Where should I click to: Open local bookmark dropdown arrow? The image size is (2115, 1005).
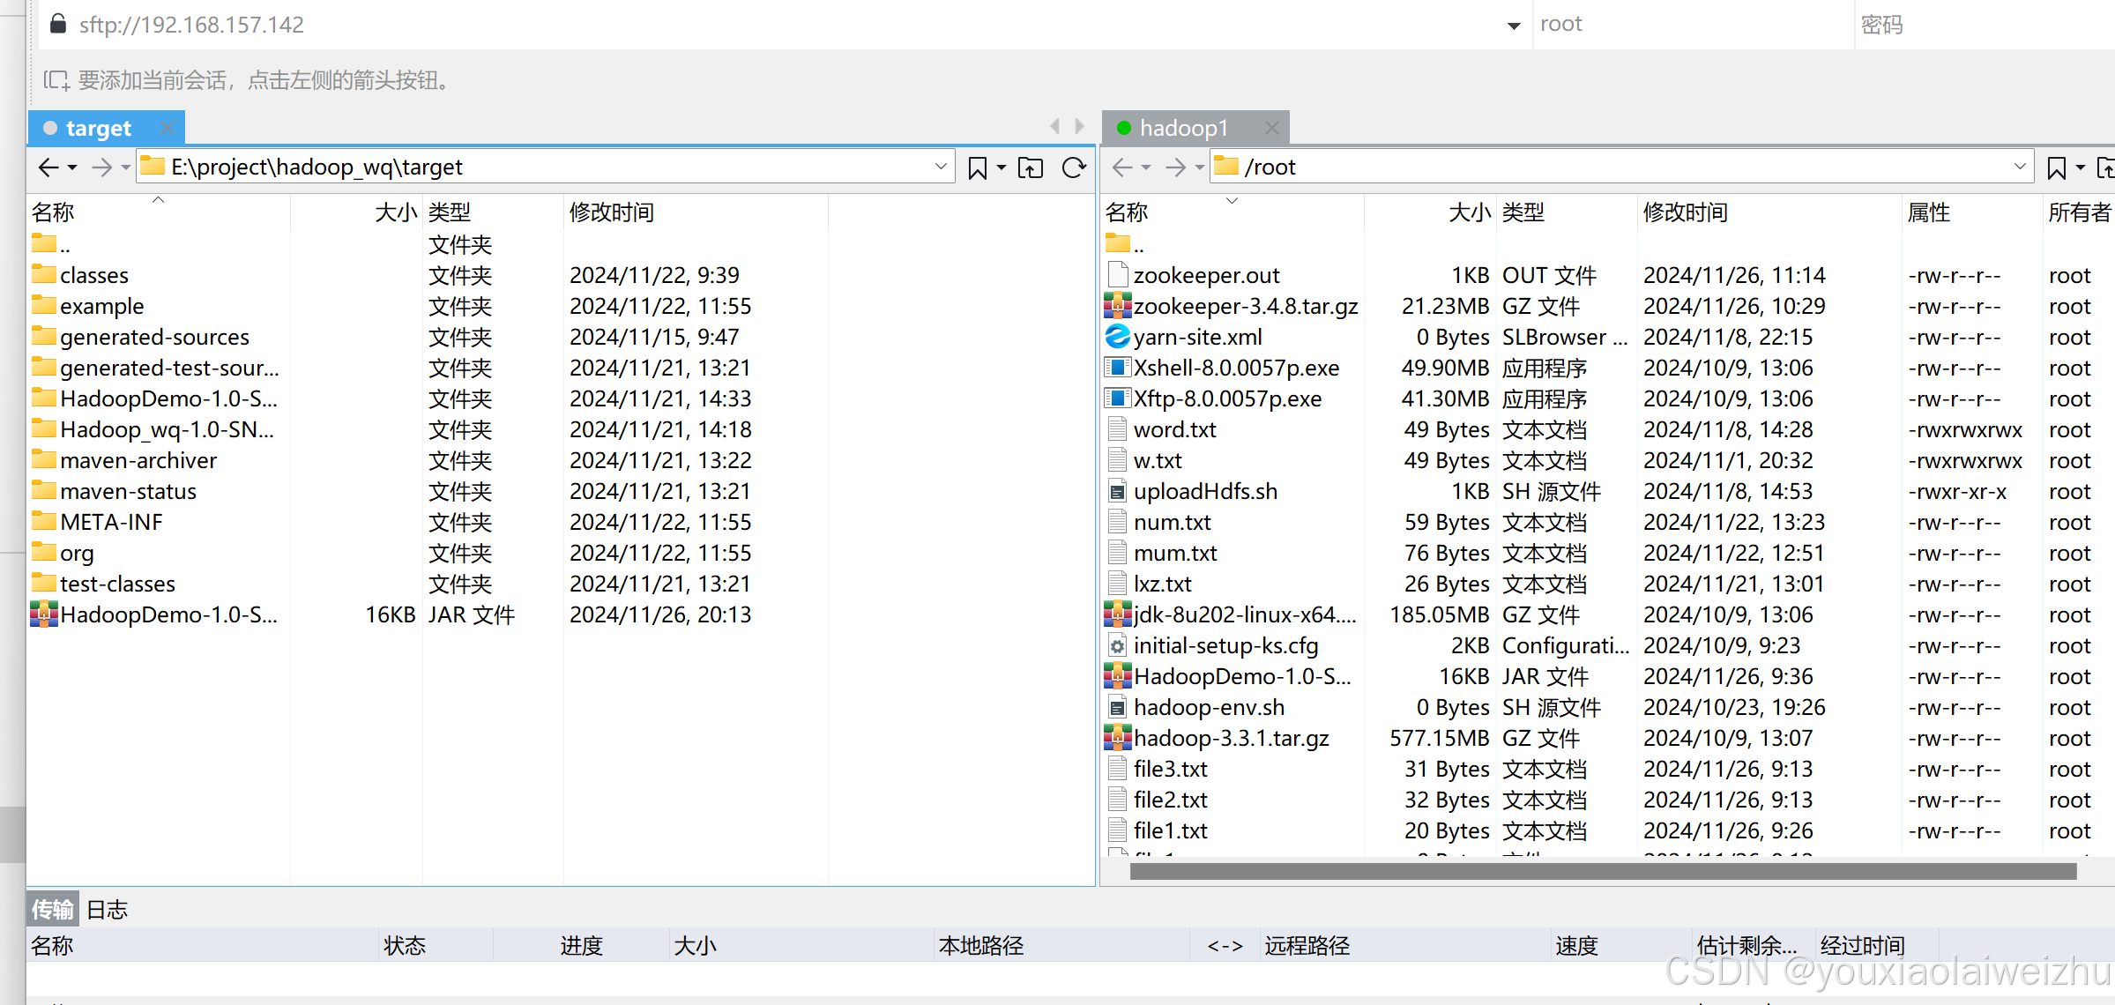(x=1002, y=167)
